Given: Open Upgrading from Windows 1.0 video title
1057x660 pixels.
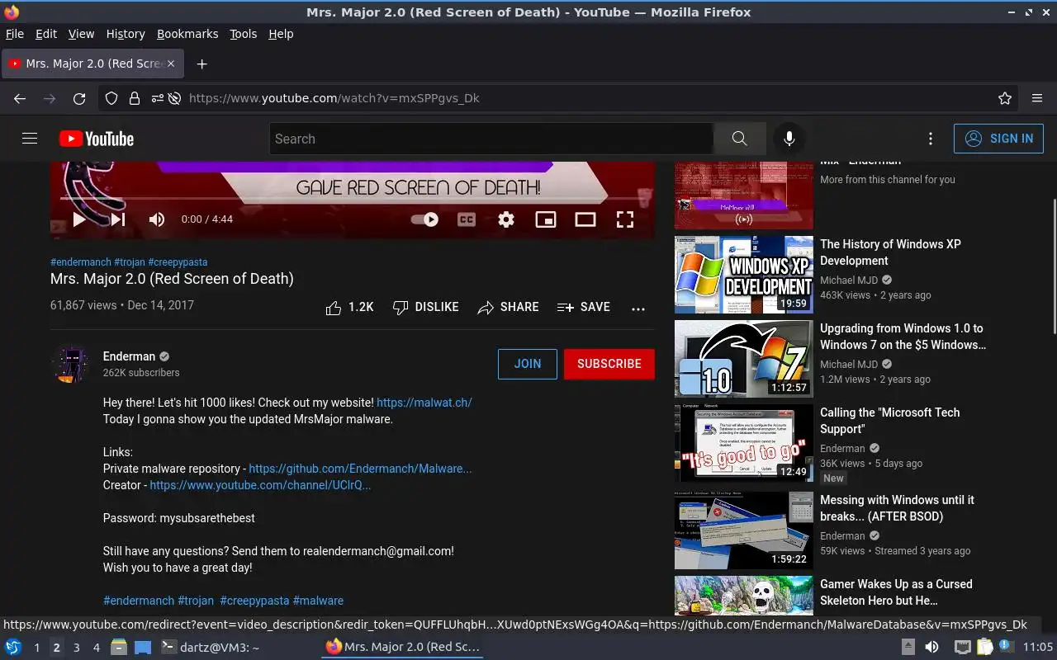Looking at the screenshot, I should (903, 337).
